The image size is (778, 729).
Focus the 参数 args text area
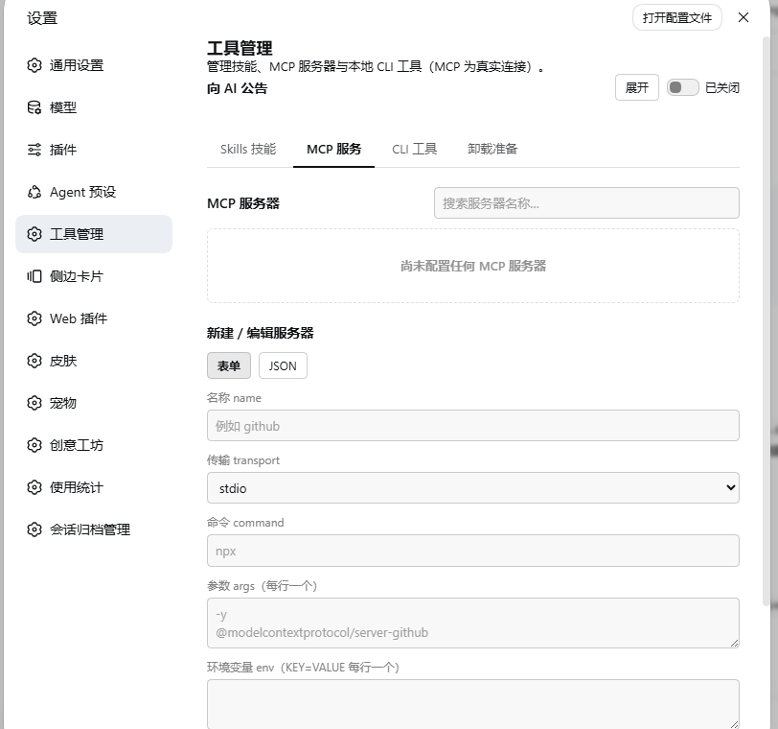tap(473, 623)
